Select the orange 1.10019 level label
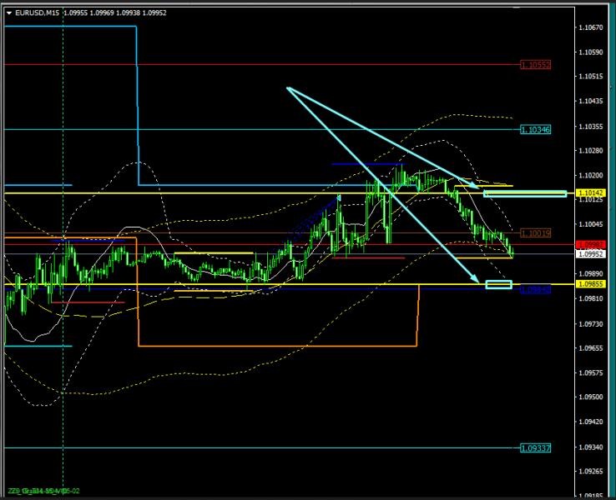 coord(535,233)
